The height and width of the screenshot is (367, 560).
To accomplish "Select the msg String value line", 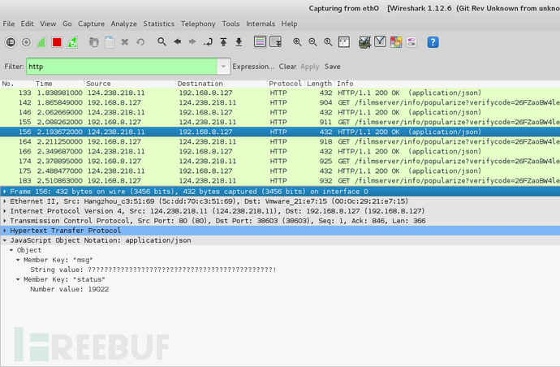I will pyautogui.click(x=153, y=270).
